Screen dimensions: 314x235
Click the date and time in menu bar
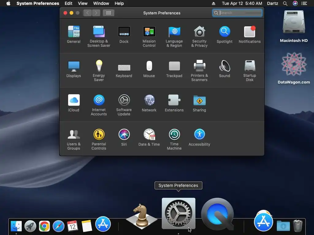[242, 3]
